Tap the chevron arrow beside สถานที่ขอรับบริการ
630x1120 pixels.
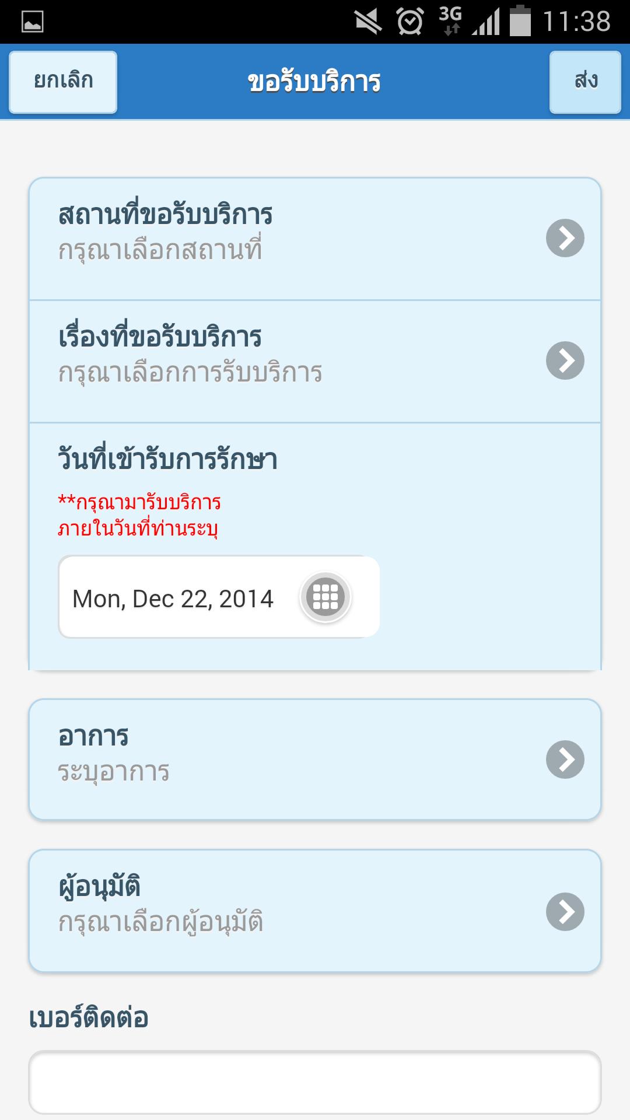click(x=565, y=238)
